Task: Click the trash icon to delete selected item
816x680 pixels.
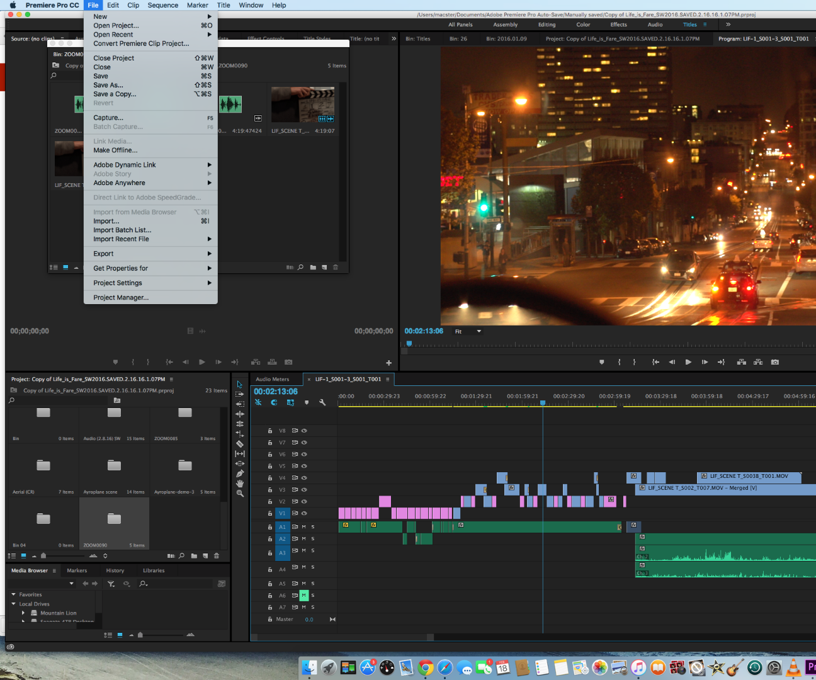Action: click(217, 556)
